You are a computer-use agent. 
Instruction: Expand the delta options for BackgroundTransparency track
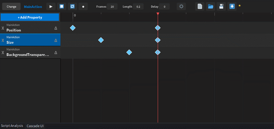[56, 53]
